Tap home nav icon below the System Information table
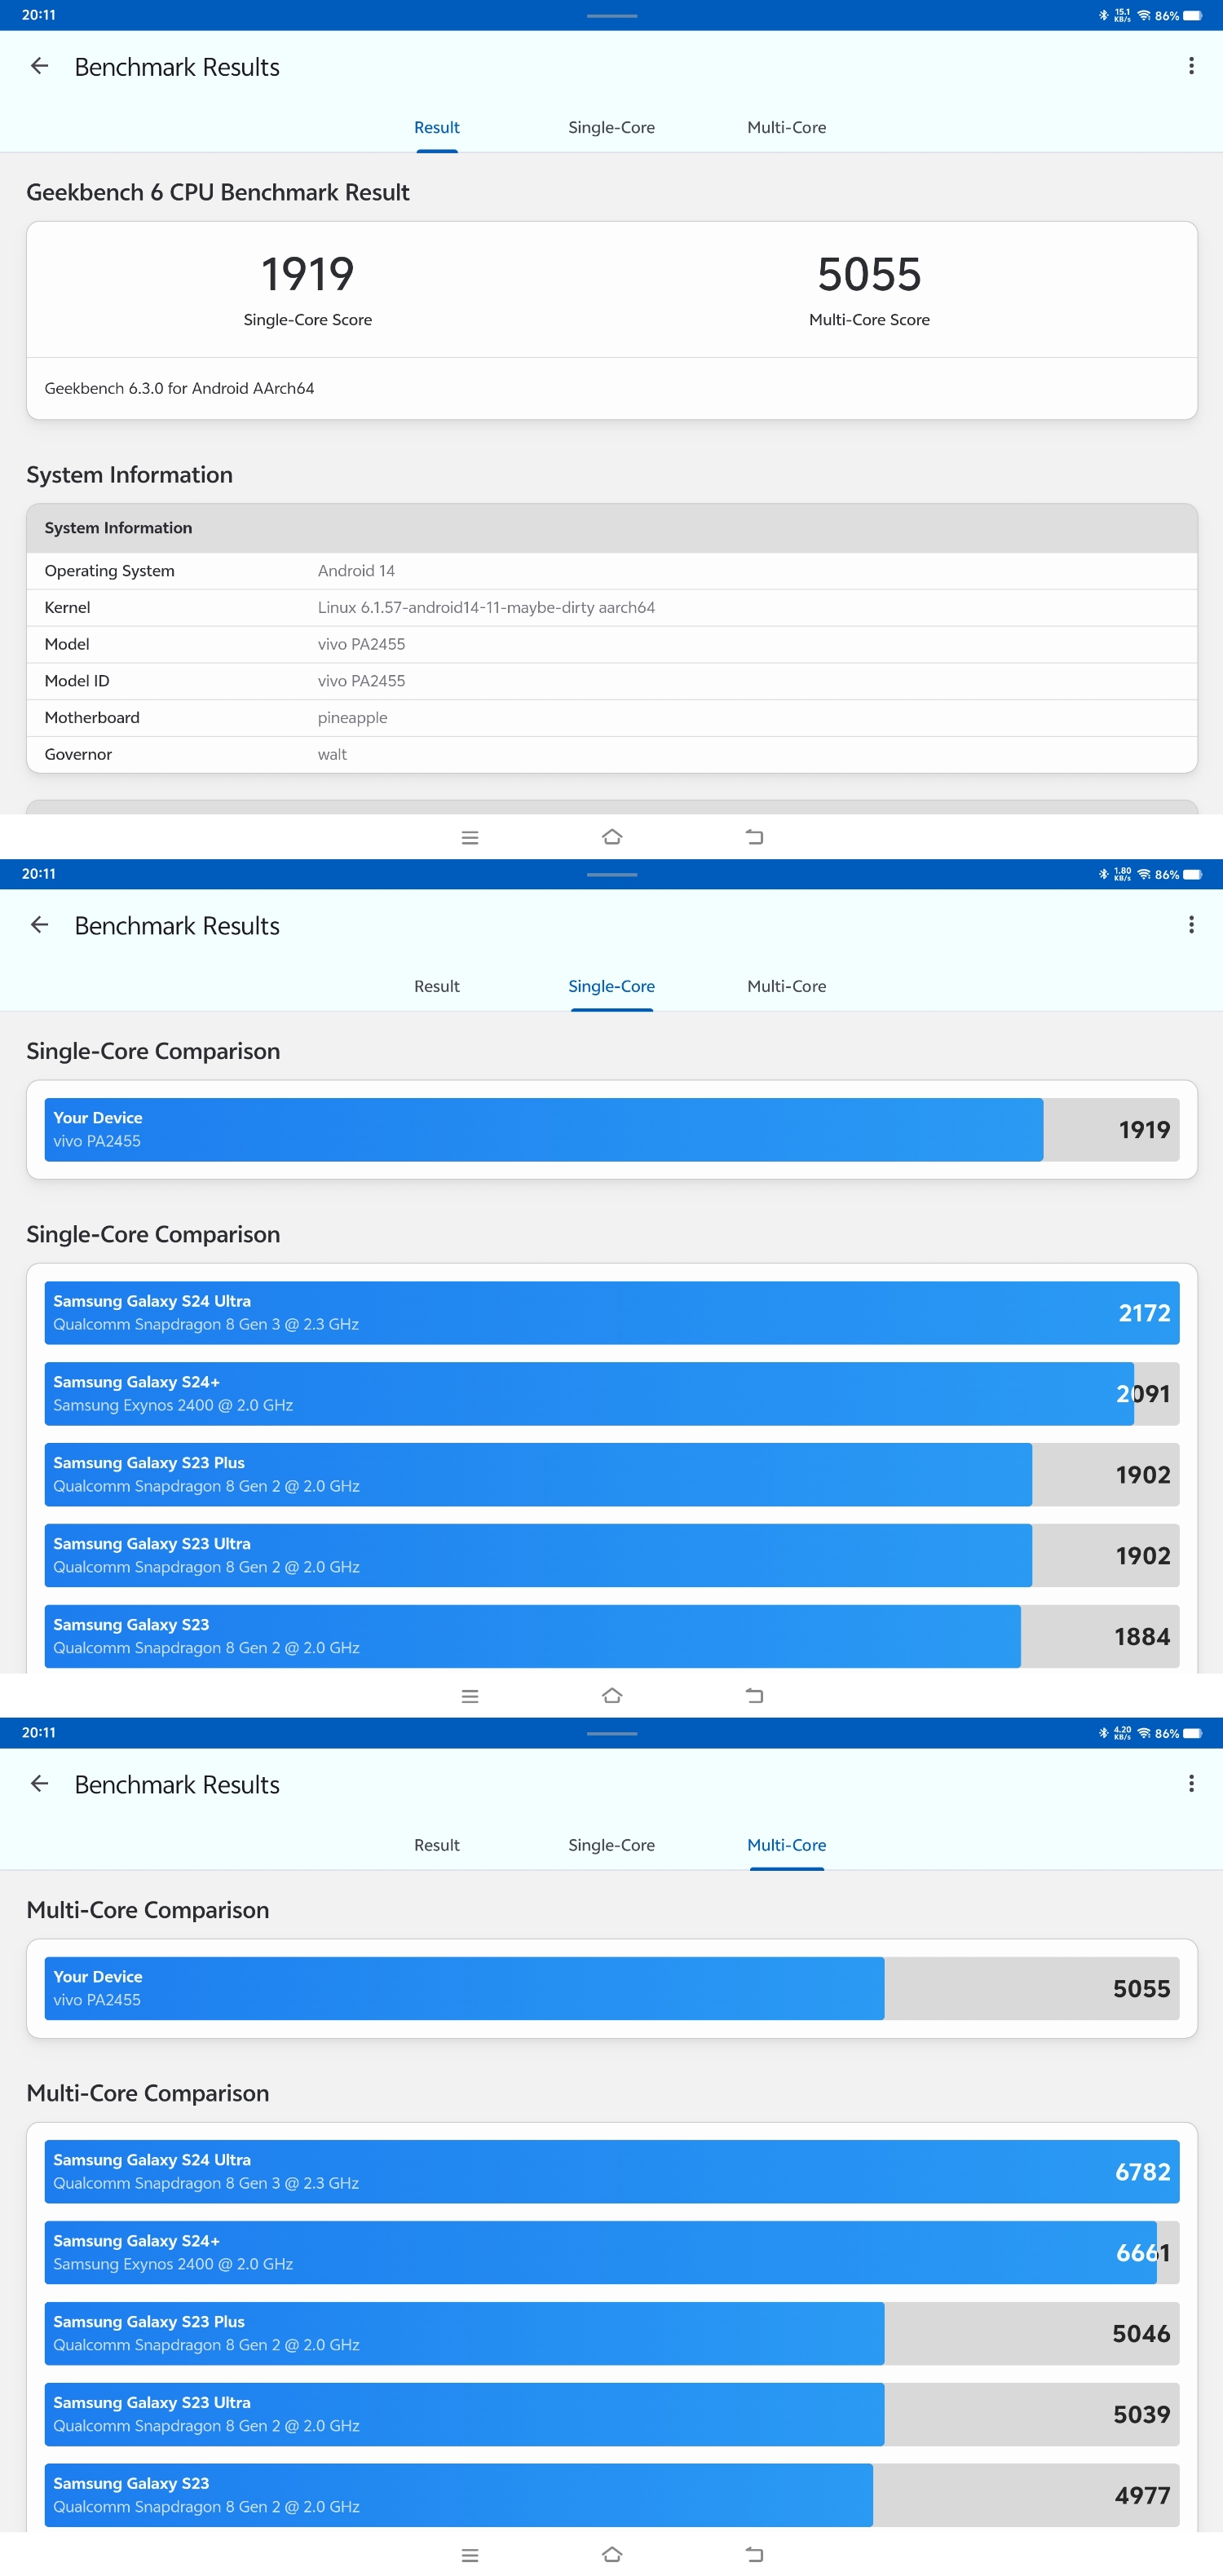 (x=612, y=837)
